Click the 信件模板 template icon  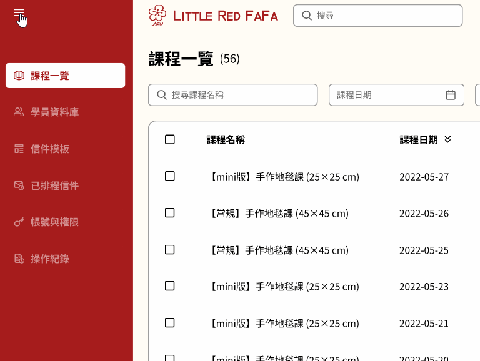click(19, 149)
